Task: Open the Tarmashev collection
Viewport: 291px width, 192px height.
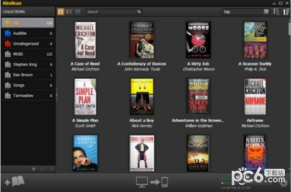Action: point(28,96)
